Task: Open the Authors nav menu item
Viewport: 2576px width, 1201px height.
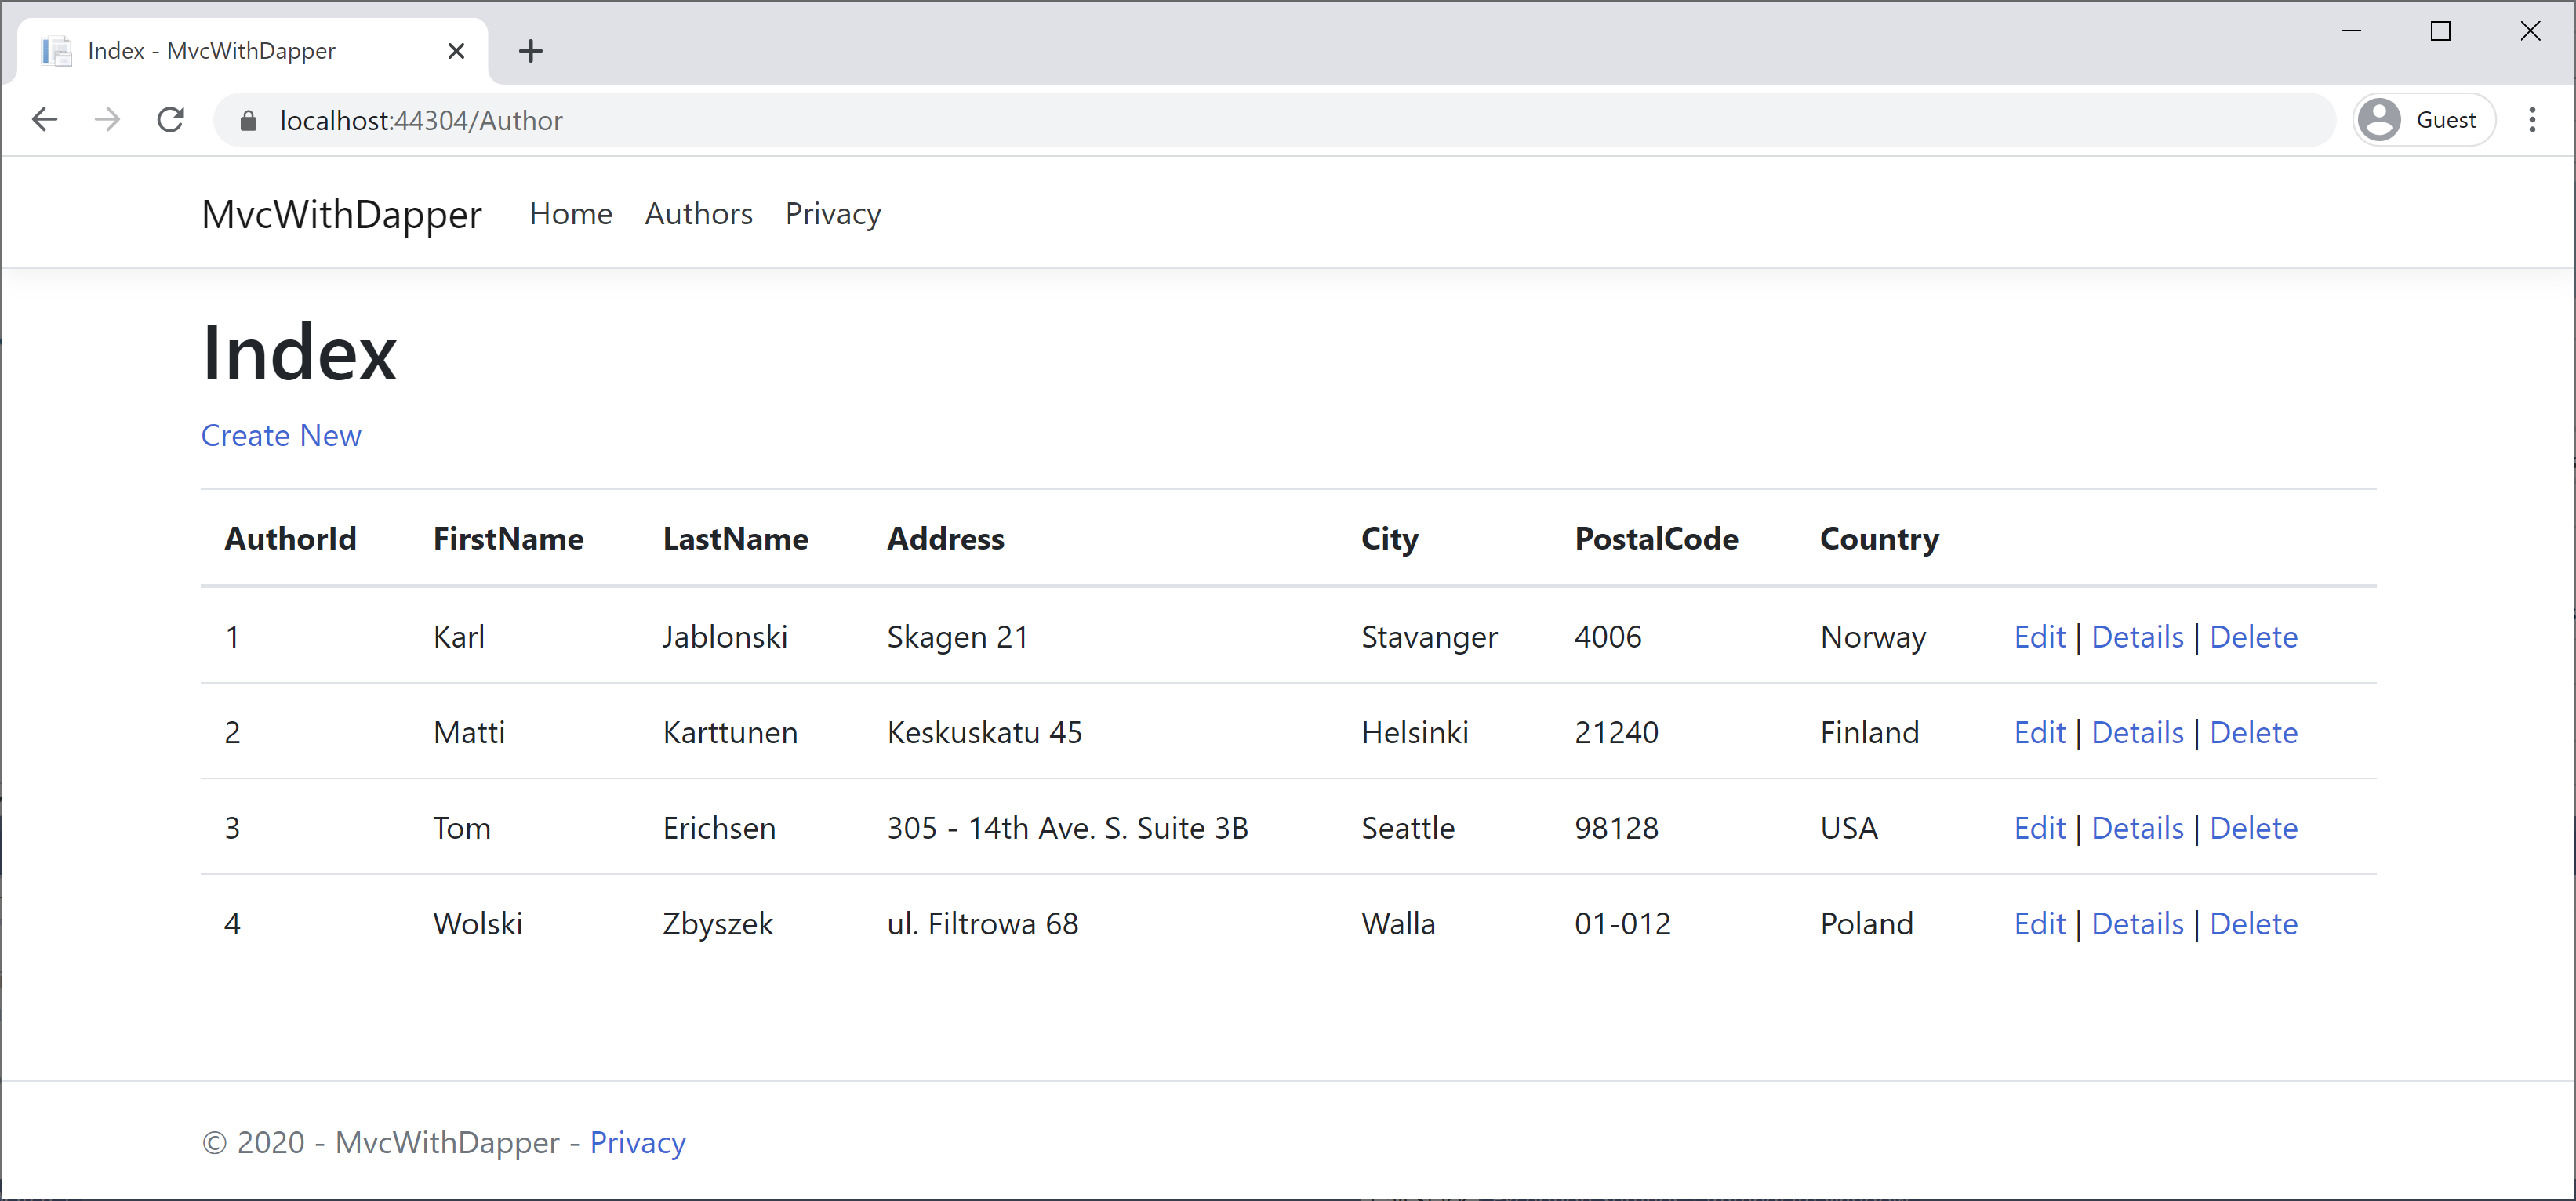Action: pos(698,214)
